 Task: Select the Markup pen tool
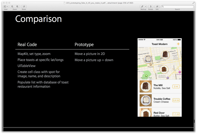tap(142, 7)
